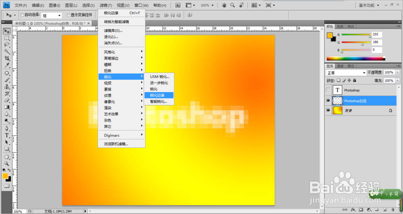403x214 pixels.
Task: Toggle Quick Mask mode icon
Action: click(7, 186)
